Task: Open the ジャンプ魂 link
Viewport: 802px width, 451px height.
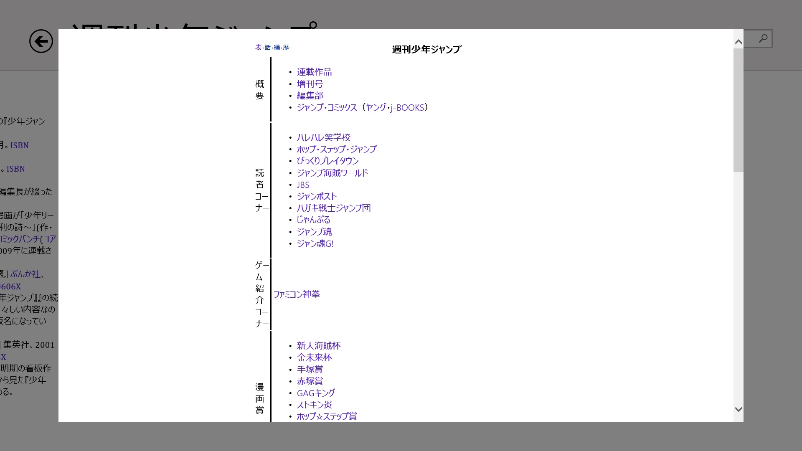Action: pyautogui.click(x=315, y=232)
